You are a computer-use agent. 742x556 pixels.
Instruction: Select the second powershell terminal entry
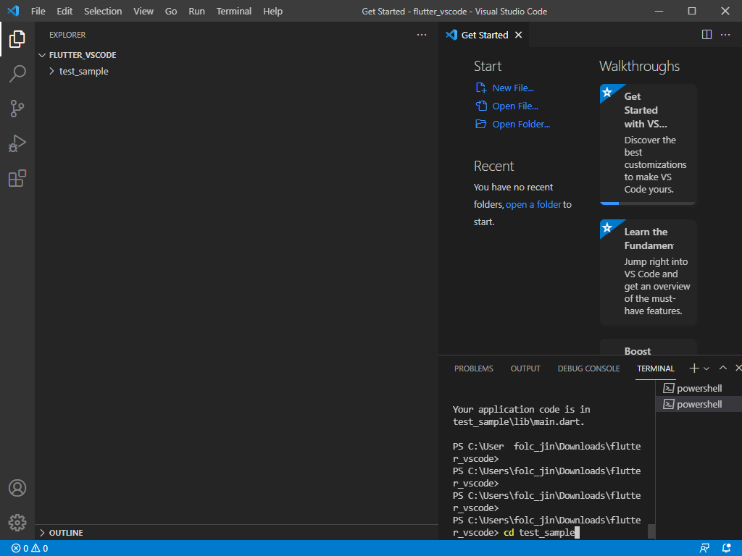(699, 404)
